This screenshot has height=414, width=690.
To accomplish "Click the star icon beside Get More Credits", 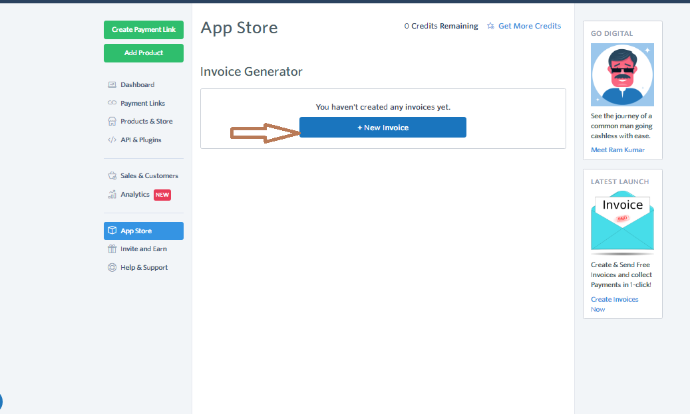I will coord(490,26).
